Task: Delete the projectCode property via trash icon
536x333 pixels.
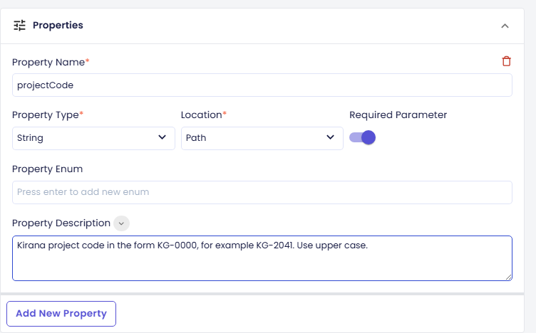Action: 506,61
